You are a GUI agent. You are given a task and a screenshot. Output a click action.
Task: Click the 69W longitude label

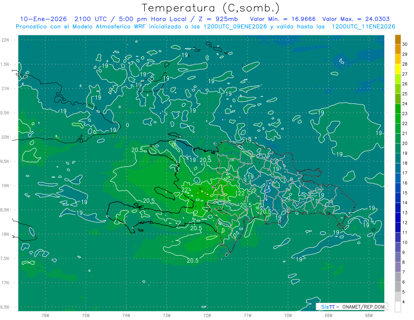pyautogui.click(x=328, y=316)
